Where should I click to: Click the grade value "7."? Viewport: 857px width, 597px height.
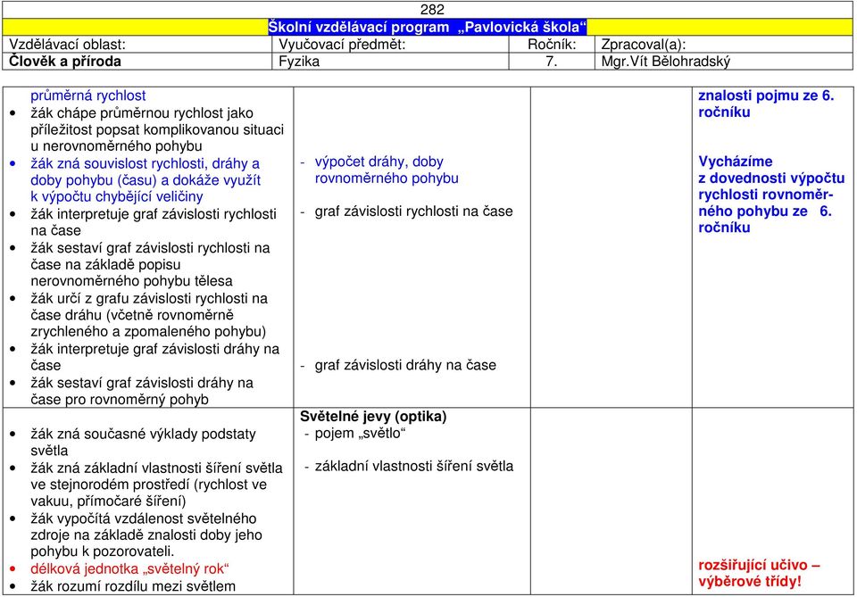coord(552,62)
